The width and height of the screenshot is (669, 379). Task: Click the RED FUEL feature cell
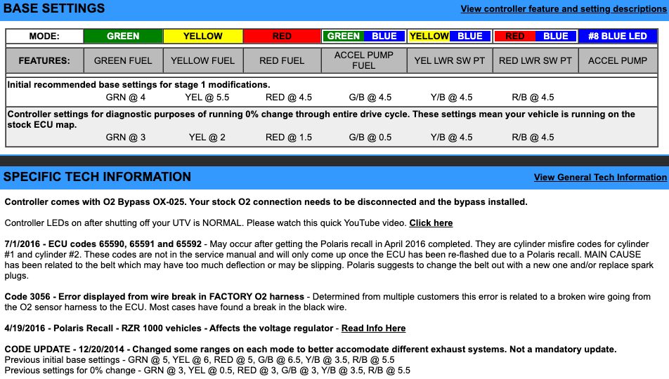(282, 61)
